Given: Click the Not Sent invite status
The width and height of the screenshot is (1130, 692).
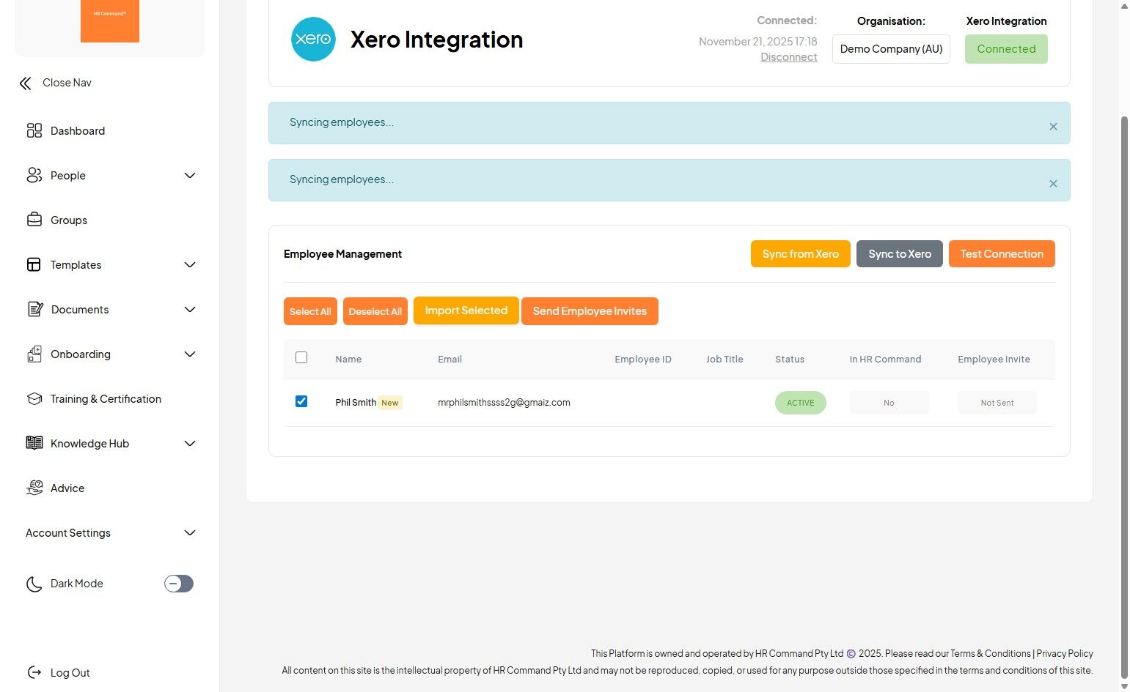Looking at the screenshot, I should 997,403.
